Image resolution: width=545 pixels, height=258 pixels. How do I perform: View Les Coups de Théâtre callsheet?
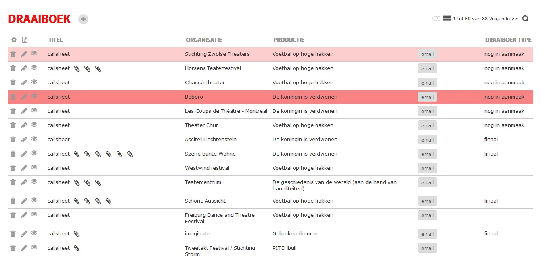coord(34,110)
